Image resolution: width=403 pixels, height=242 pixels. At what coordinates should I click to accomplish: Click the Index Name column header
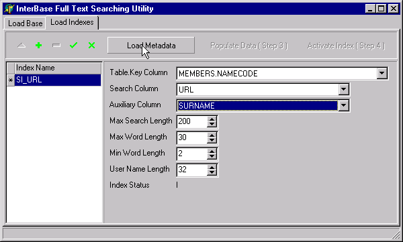pyautogui.click(x=58, y=68)
